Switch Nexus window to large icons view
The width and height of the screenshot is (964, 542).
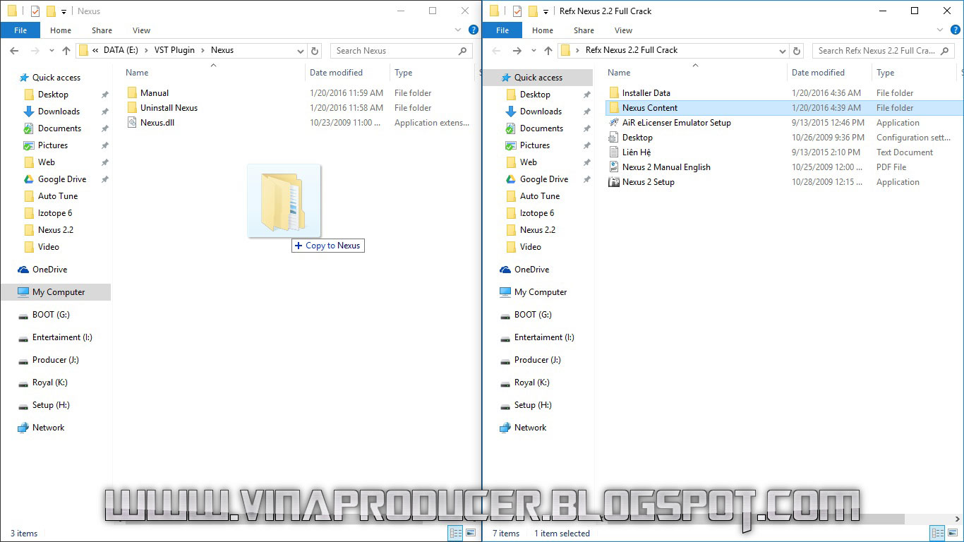471,534
